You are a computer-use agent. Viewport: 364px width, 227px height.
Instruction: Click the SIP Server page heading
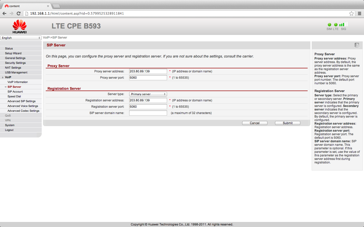56,45
